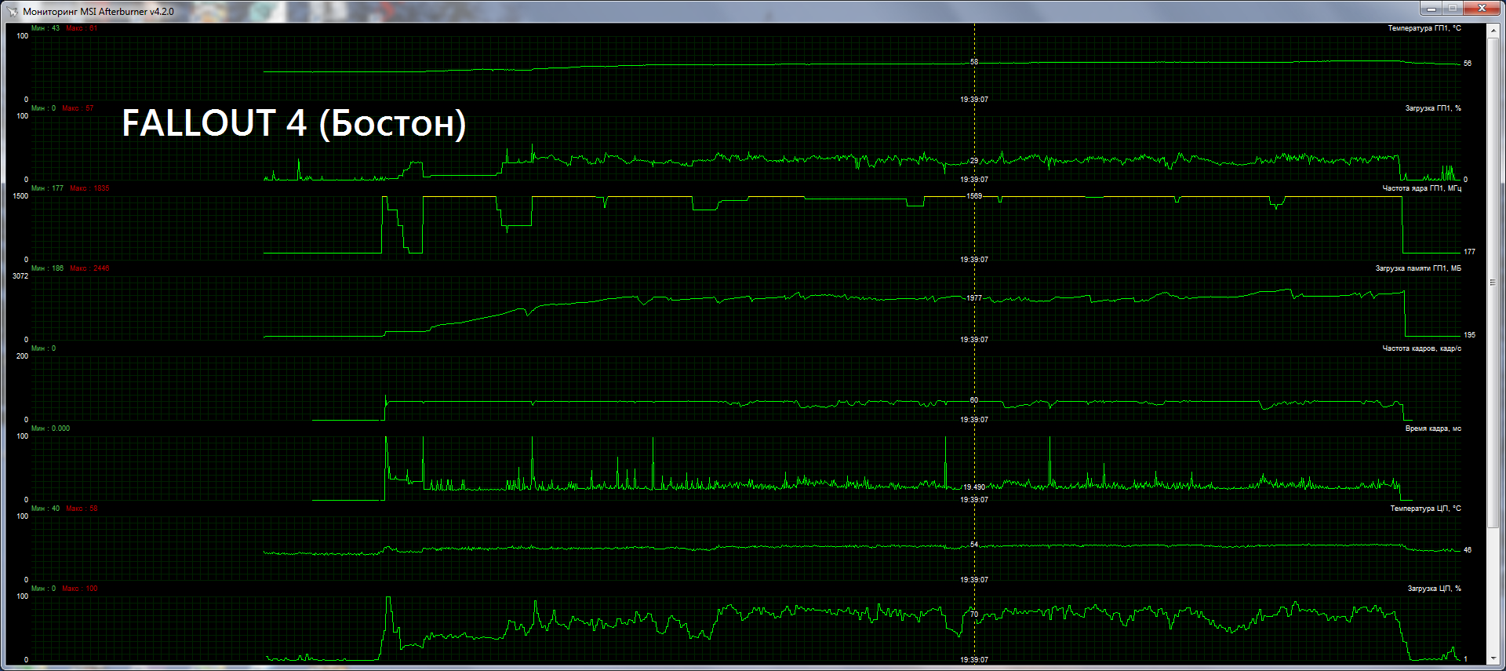Click the 'Мин : 177' core clock readout
The height and width of the screenshot is (671, 1506).
(x=47, y=188)
